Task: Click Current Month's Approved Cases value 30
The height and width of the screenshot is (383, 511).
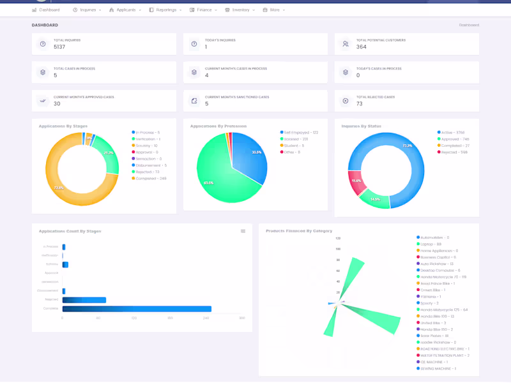Action: (x=57, y=104)
